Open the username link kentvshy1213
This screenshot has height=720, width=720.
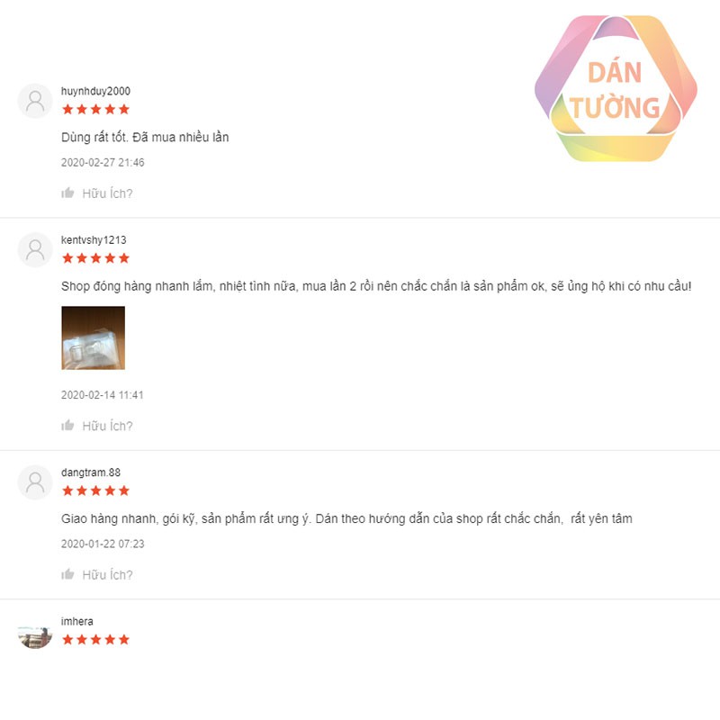pyautogui.click(x=94, y=239)
